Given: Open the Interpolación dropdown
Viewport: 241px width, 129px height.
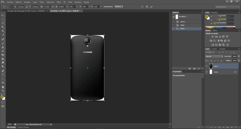Looking at the screenshot, I should 119,7.
